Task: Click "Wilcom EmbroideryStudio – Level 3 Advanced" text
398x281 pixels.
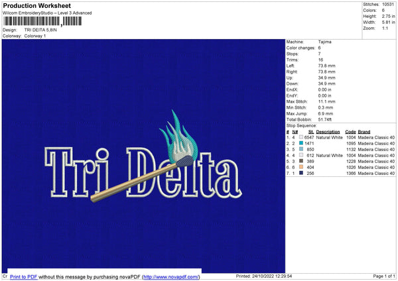Action: click(x=47, y=13)
